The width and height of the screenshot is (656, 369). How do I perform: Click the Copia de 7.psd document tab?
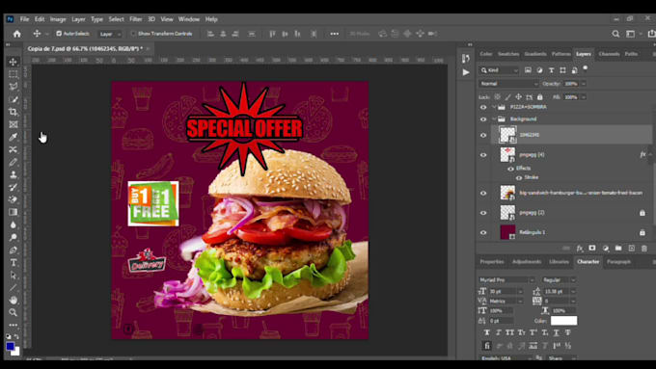(x=85, y=49)
